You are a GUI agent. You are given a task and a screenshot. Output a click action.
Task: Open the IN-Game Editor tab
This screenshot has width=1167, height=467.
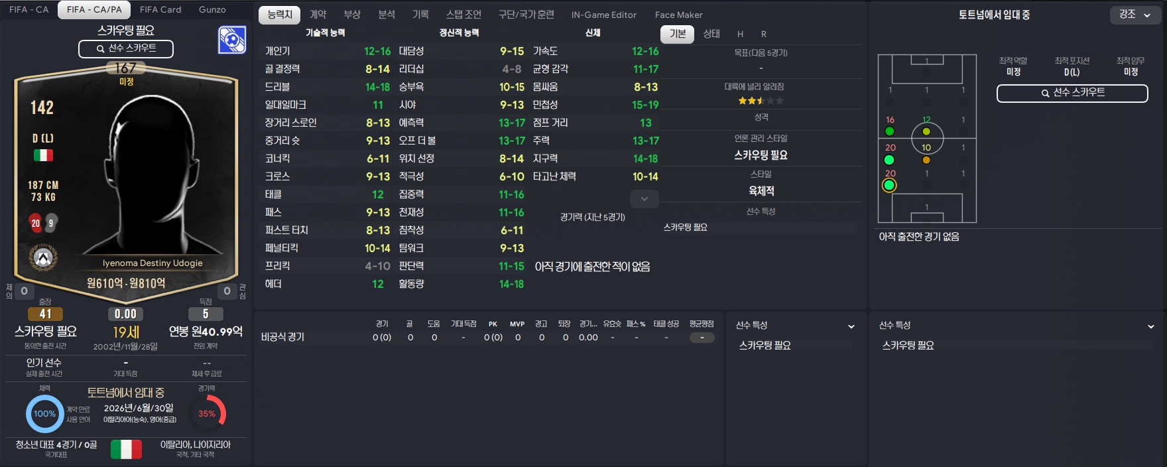click(x=604, y=15)
